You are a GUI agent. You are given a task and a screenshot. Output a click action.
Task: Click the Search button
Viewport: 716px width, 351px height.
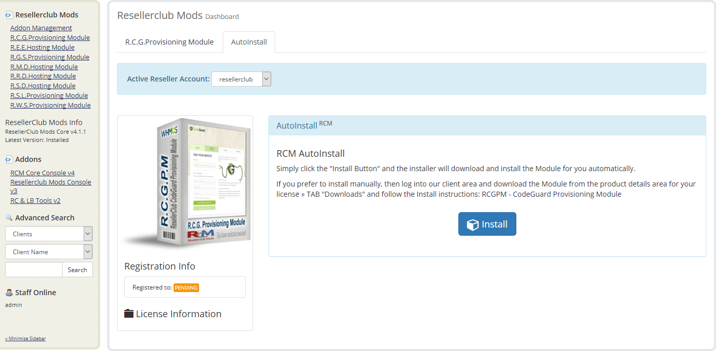[x=78, y=270]
